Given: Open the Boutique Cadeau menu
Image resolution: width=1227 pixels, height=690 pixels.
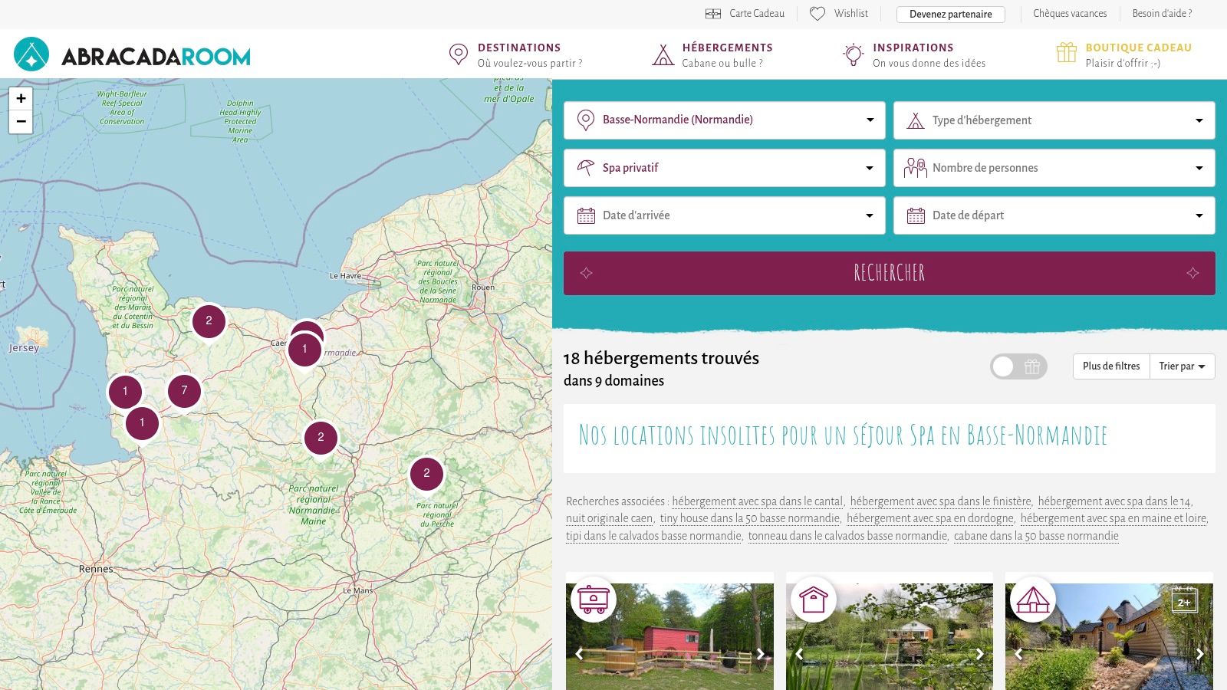Looking at the screenshot, I should (x=1124, y=55).
